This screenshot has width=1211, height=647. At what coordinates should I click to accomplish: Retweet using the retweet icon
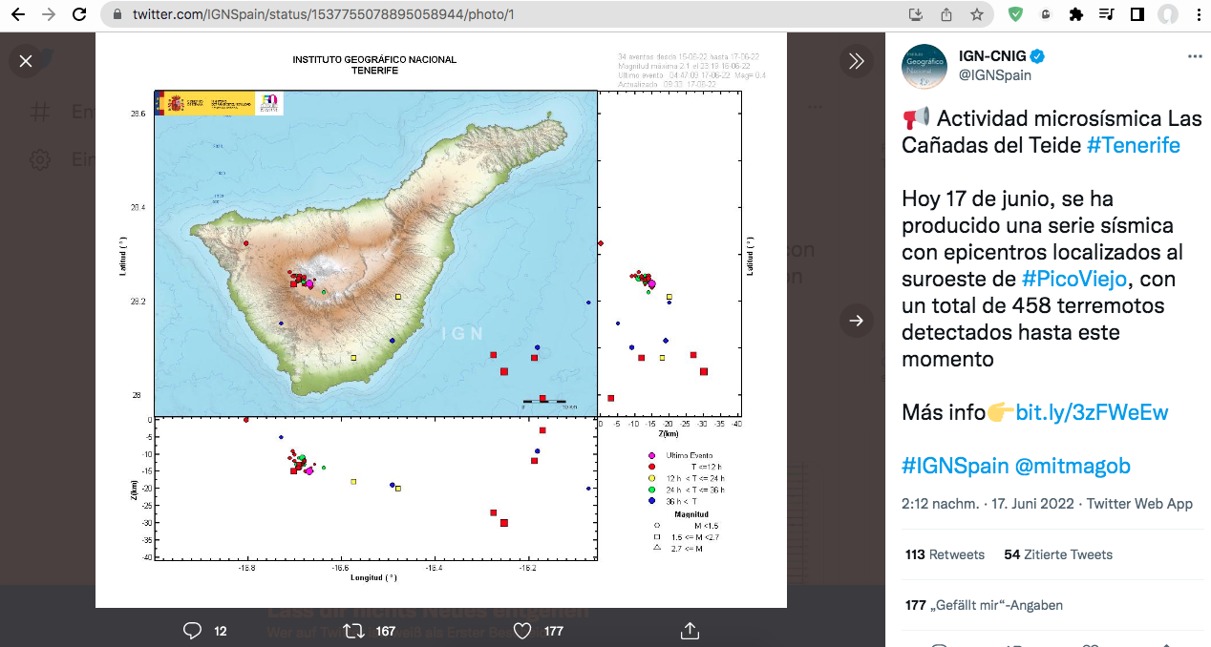[x=353, y=631]
